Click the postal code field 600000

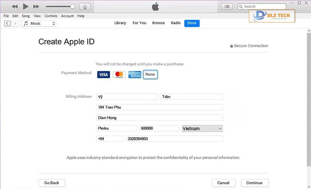pos(159,128)
